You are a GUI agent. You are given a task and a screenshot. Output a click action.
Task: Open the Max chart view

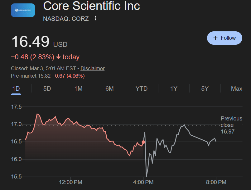pos(236,88)
